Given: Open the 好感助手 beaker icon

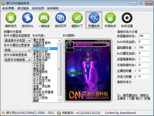Looking at the screenshot, I should (x=110, y=20).
